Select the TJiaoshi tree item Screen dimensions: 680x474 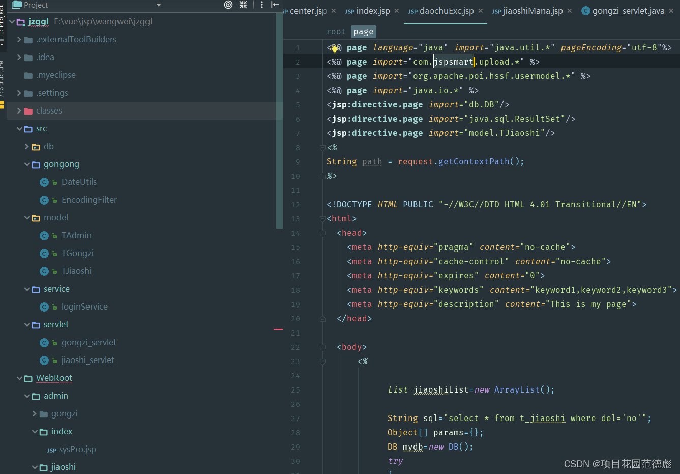click(x=76, y=271)
